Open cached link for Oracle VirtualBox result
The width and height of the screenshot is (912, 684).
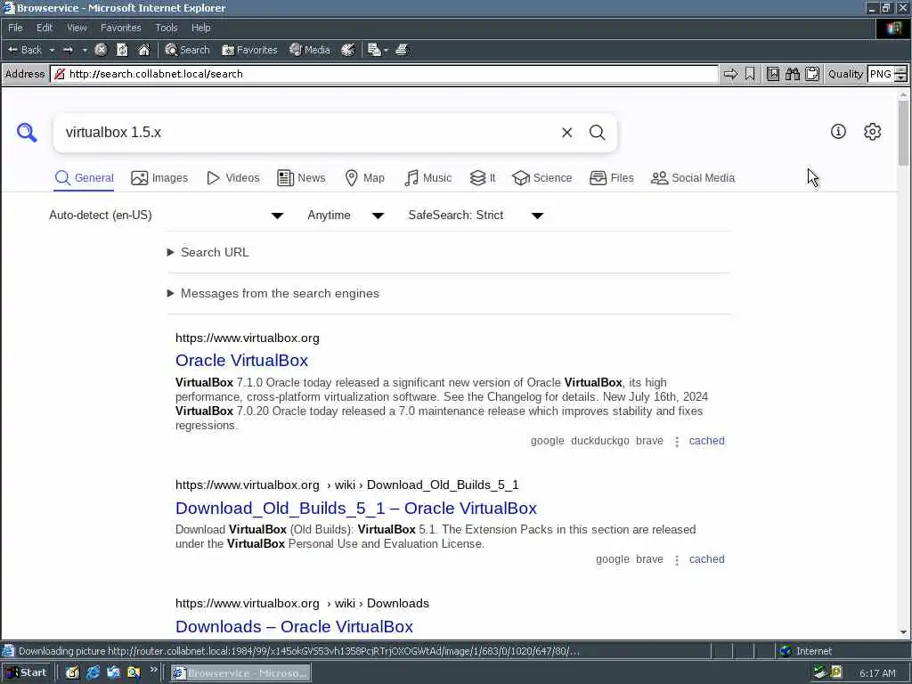click(706, 441)
